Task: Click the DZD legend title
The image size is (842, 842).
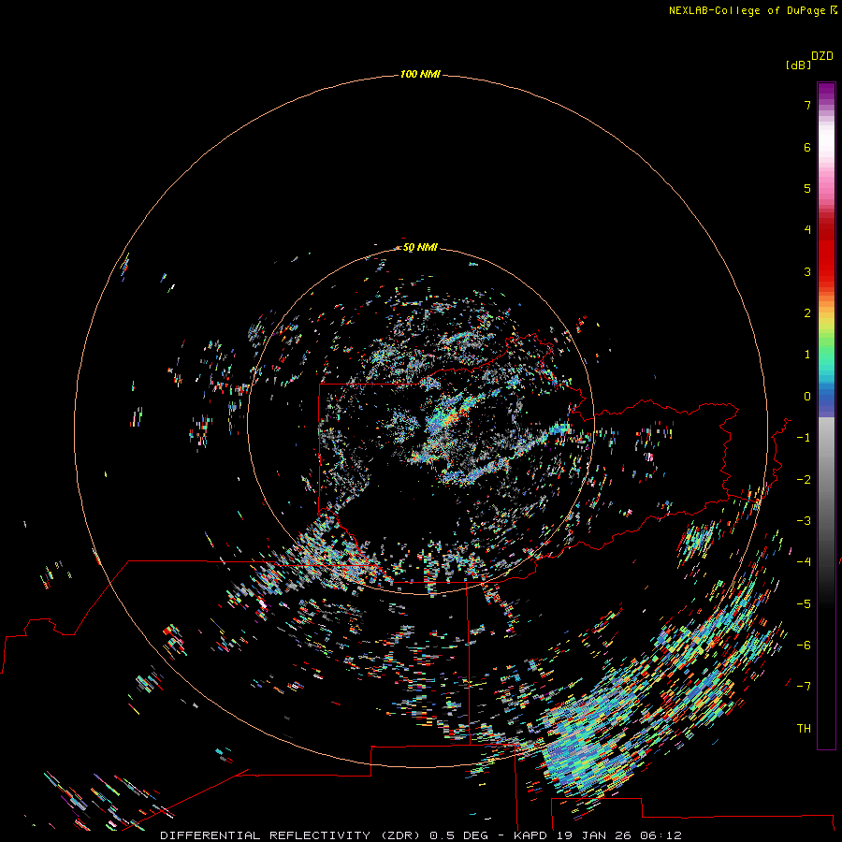Action: click(822, 56)
